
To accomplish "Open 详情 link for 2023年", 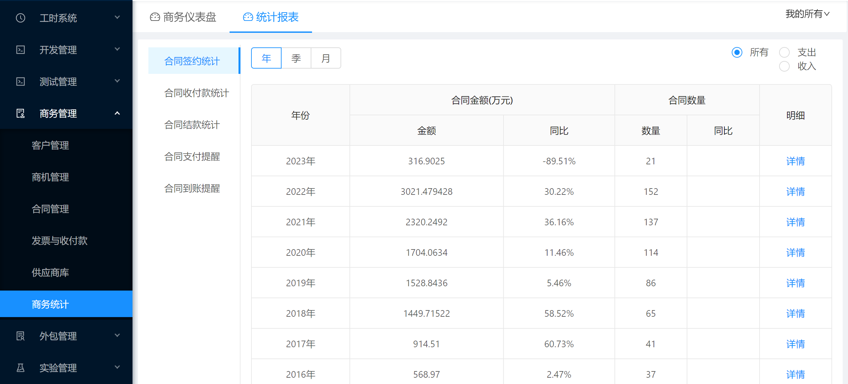I will pyautogui.click(x=795, y=161).
